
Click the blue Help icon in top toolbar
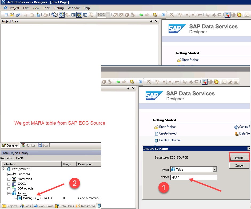coord(163,15)
